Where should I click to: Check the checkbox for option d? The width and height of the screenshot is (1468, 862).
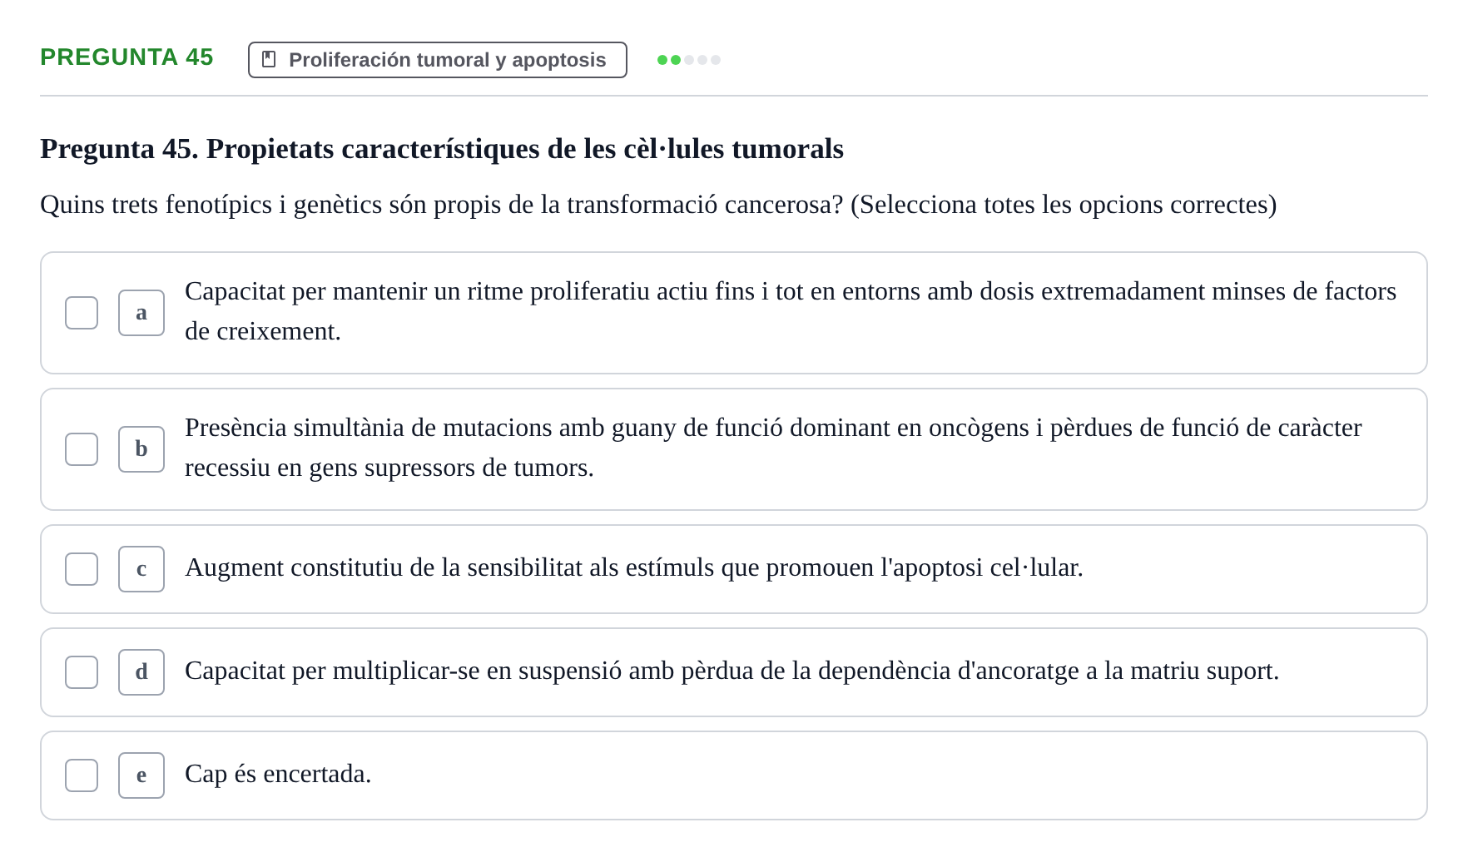point(82,672)
